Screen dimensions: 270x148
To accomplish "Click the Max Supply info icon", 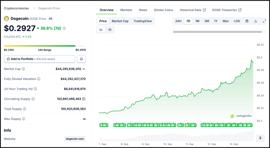I will (23, 119).
